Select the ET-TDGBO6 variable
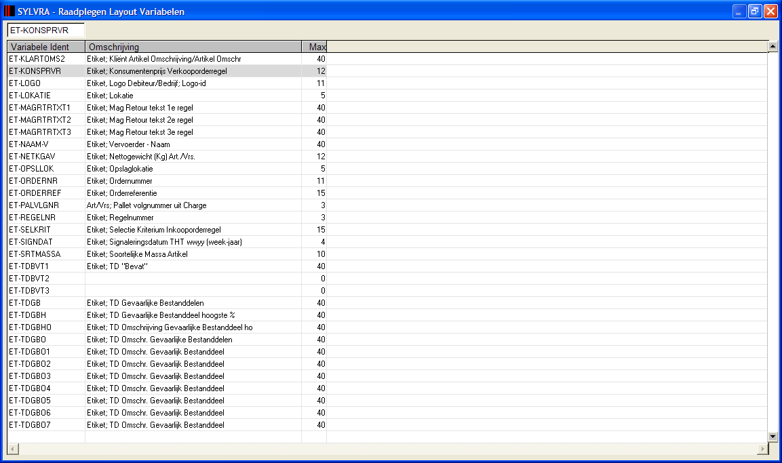The image size is (782, 463). pos(29,413)
